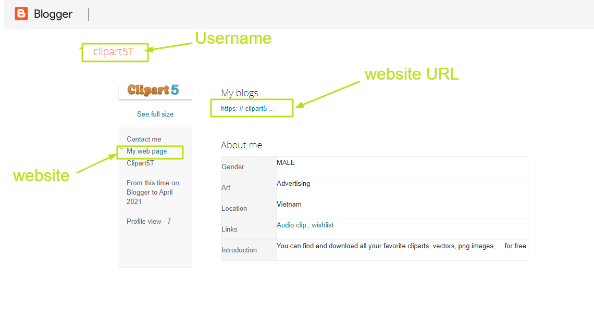Open the My web page link
Viewport: 594px width, 319px height.
coord(147,151)
